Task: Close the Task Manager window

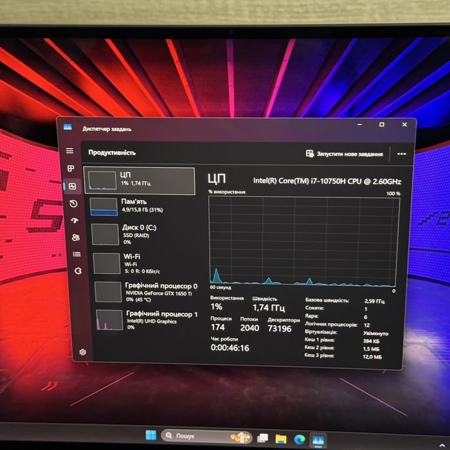Action: [x=404, y=125]
